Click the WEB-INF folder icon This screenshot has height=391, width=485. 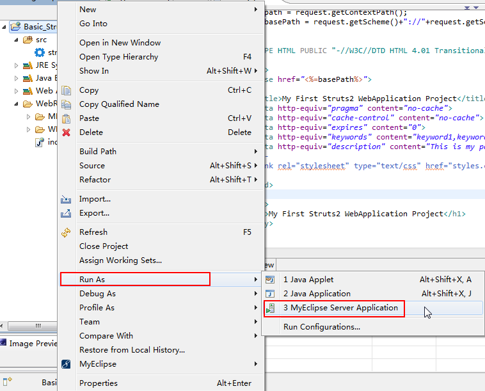point(40,129)
